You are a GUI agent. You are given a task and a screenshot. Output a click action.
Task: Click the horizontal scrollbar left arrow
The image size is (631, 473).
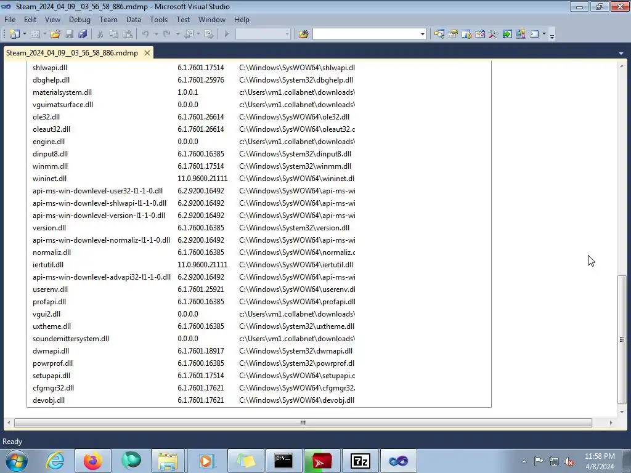click(9, 422)
